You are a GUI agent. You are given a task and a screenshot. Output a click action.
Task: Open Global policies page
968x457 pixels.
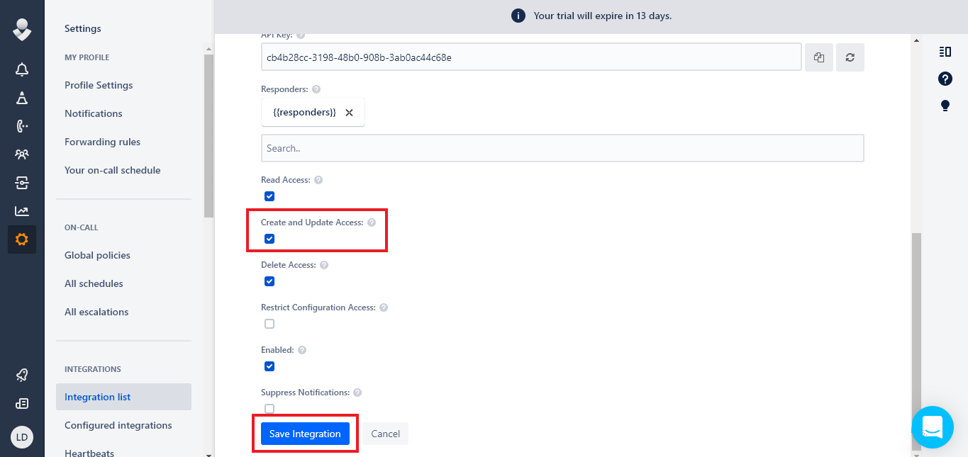[x=97, y=255]
